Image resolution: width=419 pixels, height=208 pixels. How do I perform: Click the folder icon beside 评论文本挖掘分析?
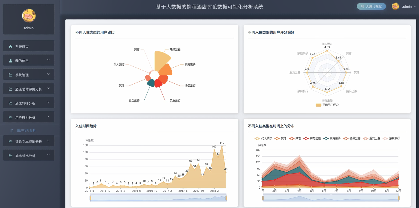11,142
